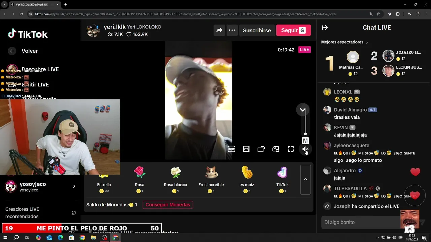431x242 pixels.
Task: Open Windows search in taskbar
Action: pos(16,238)
